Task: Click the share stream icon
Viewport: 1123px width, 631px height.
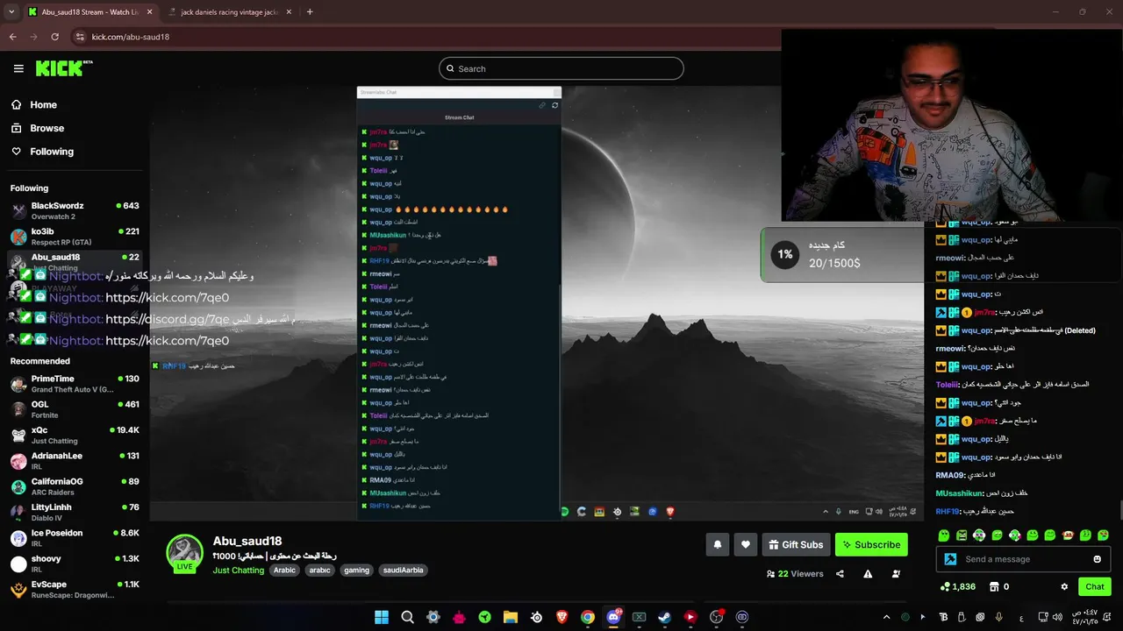Action: pos(840,574)
